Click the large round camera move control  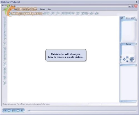tap(132, 59)
